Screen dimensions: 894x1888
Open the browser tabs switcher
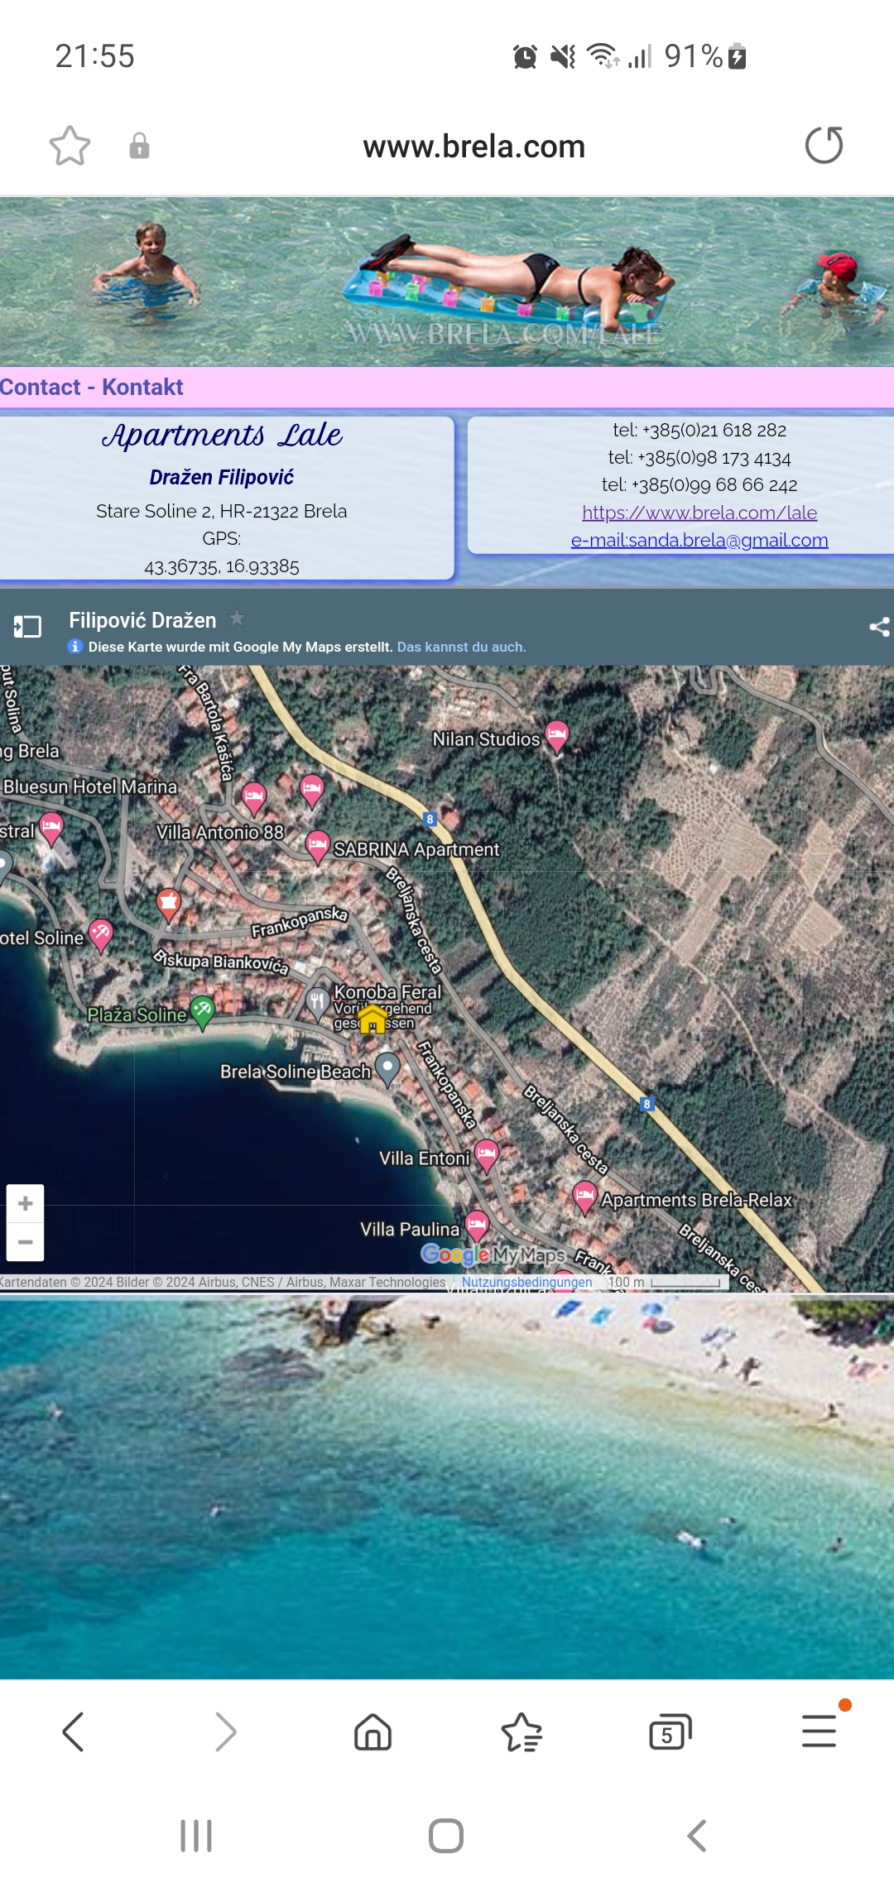(670, 1731)
